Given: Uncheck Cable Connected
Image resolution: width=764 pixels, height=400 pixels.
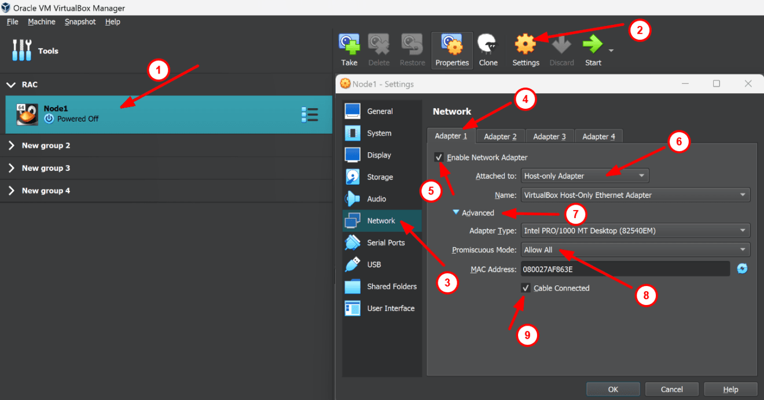Looking at the screenshot, I should (526, 288).
